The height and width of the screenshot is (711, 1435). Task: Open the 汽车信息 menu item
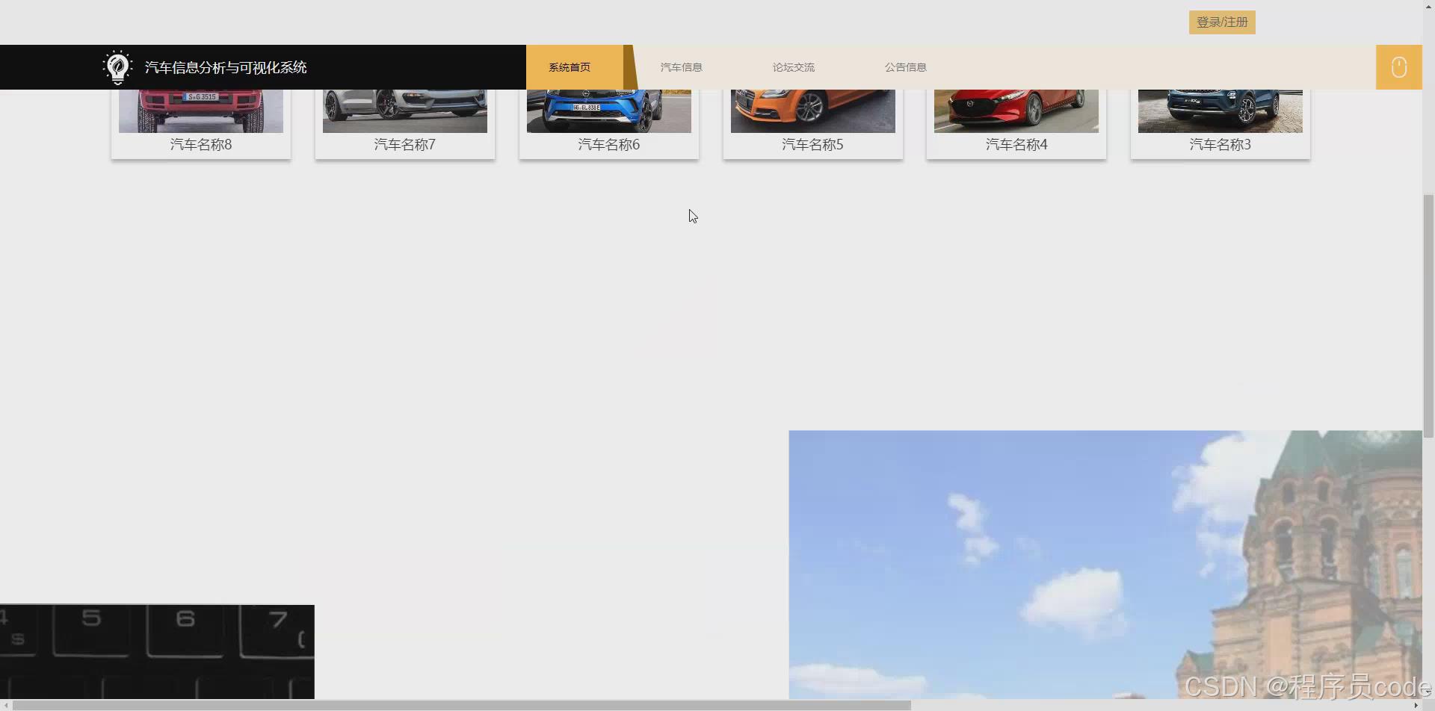click(x=681, y=67)
